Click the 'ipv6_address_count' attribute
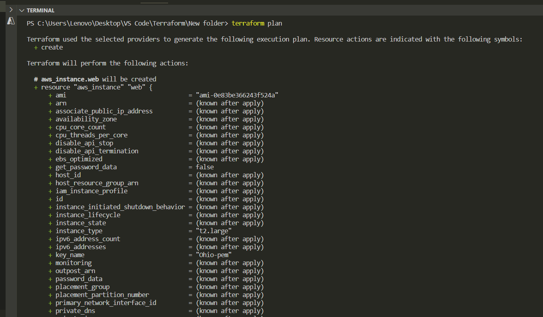The image size is (543, 317). 88,239
